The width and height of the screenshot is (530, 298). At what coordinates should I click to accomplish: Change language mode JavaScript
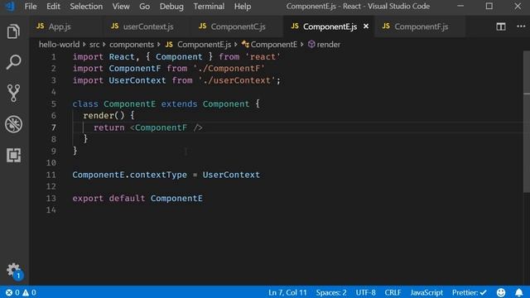426,292
